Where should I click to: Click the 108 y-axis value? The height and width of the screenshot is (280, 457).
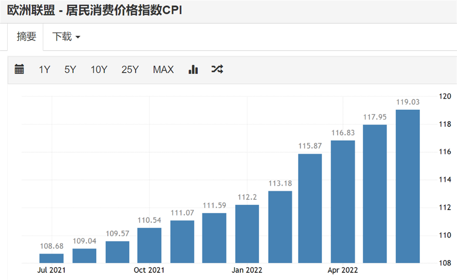[445, 263]
